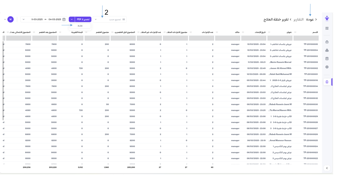Click the M user avatar
This screenshot has height=182, width=339.
coord(10,19)
